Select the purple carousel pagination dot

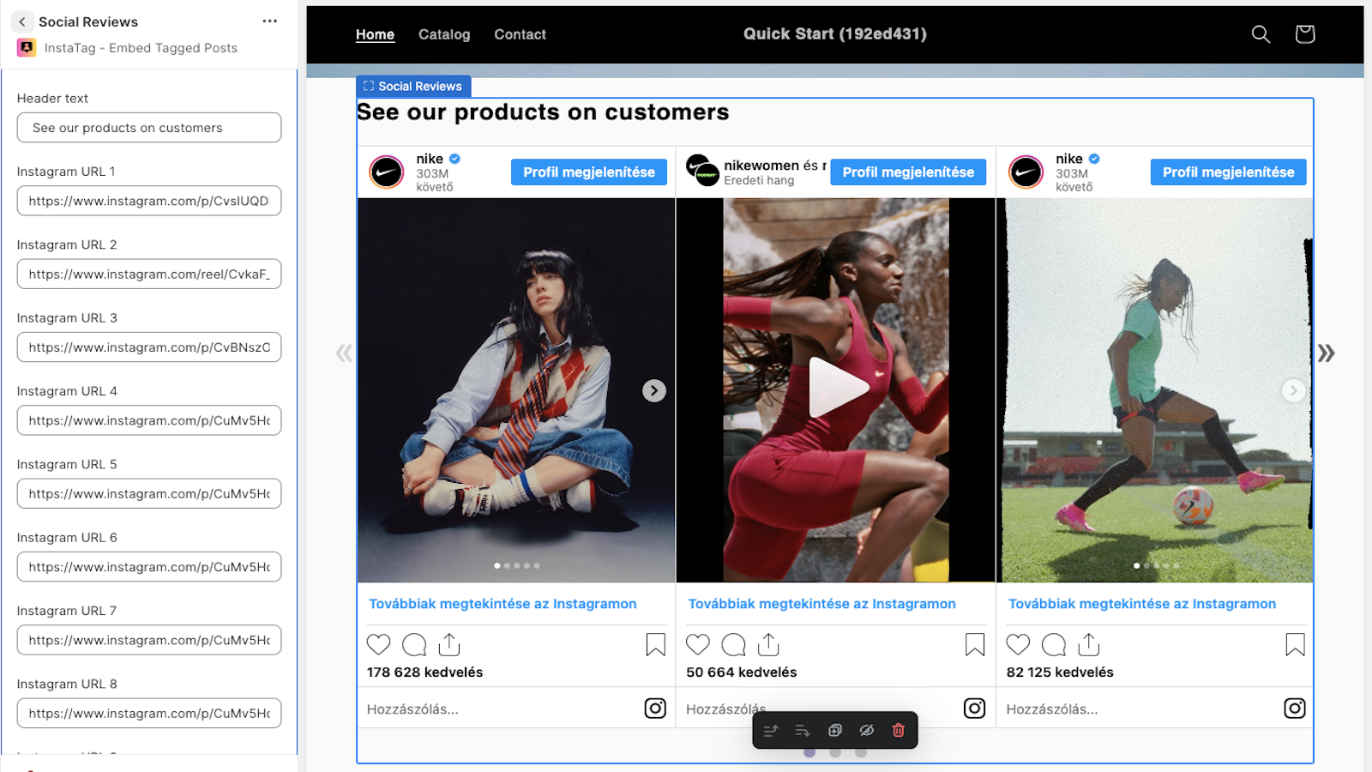coord(809,752)
